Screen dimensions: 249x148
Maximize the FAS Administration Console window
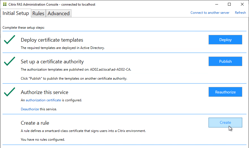(x=229, y=4)
